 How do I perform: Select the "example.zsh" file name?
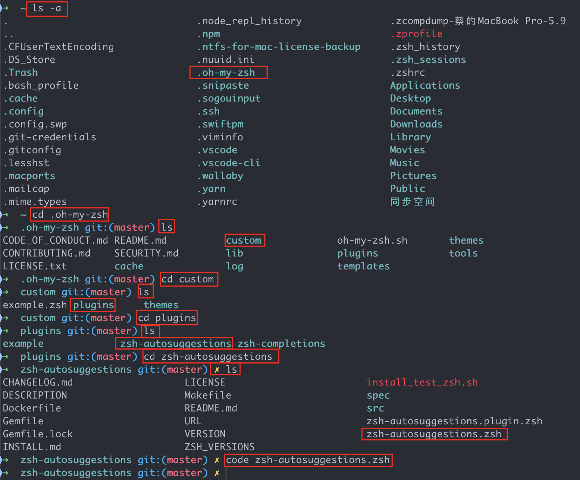[x=35, y=305]
